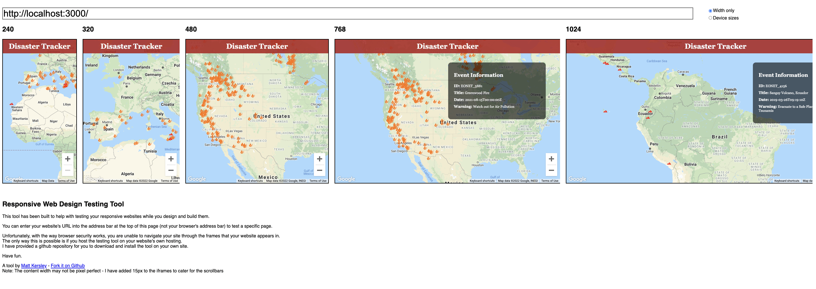Click the 'Greenwood Fire' title text

coord(477,93)
